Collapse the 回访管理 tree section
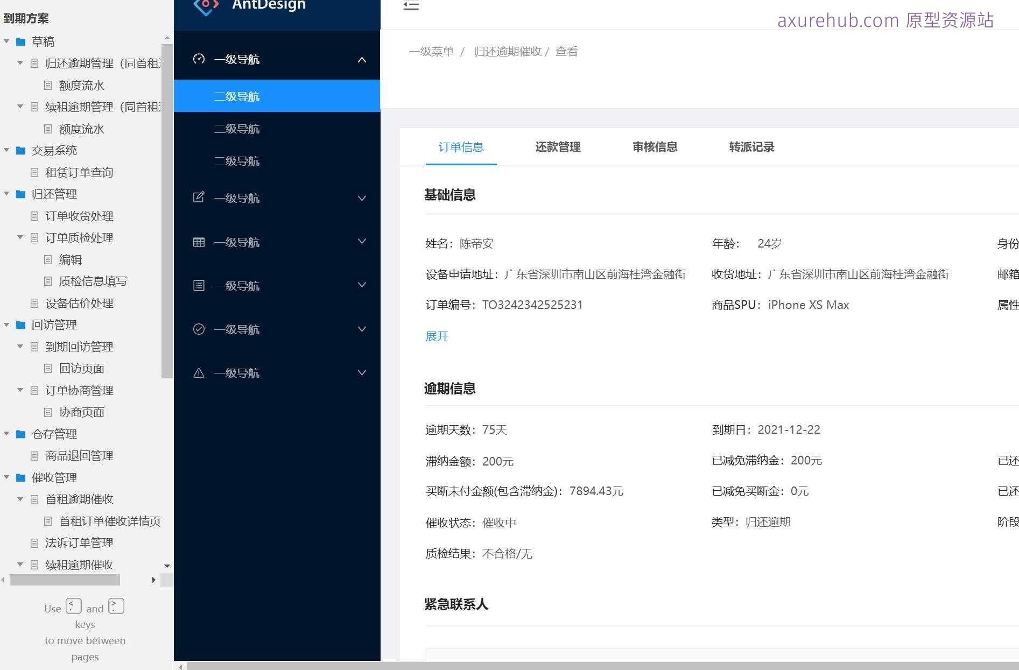The height and width of the screenshot is (670, 1019). 6,325
